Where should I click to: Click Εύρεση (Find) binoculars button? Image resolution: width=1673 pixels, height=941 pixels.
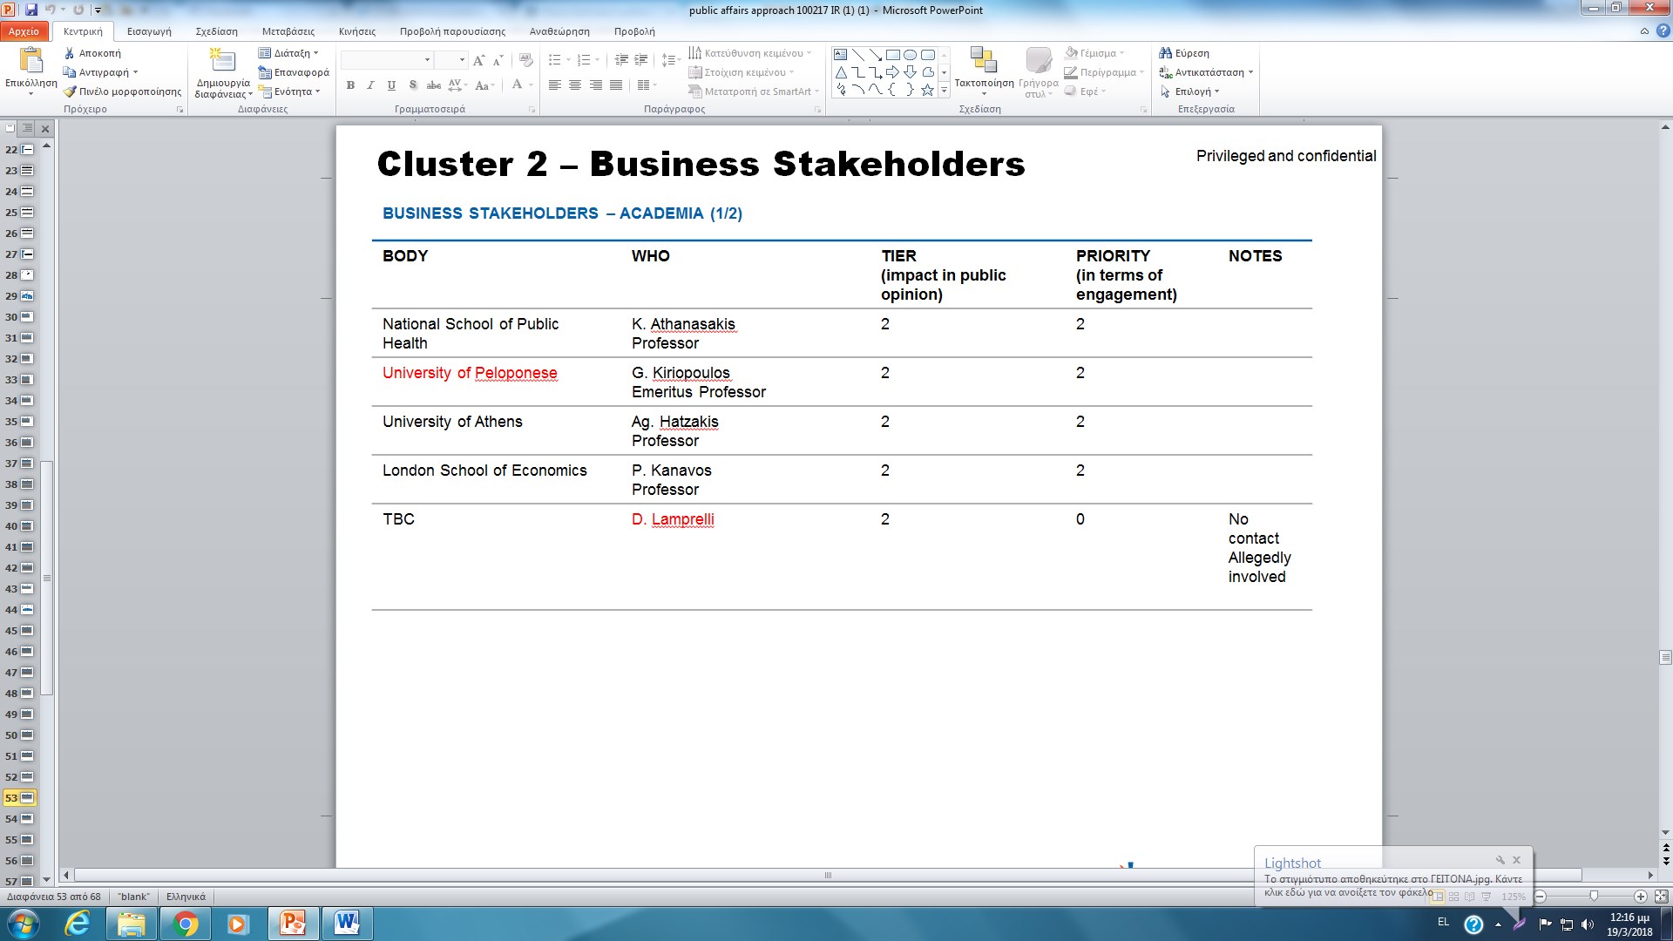click(x=1184, y=53)
